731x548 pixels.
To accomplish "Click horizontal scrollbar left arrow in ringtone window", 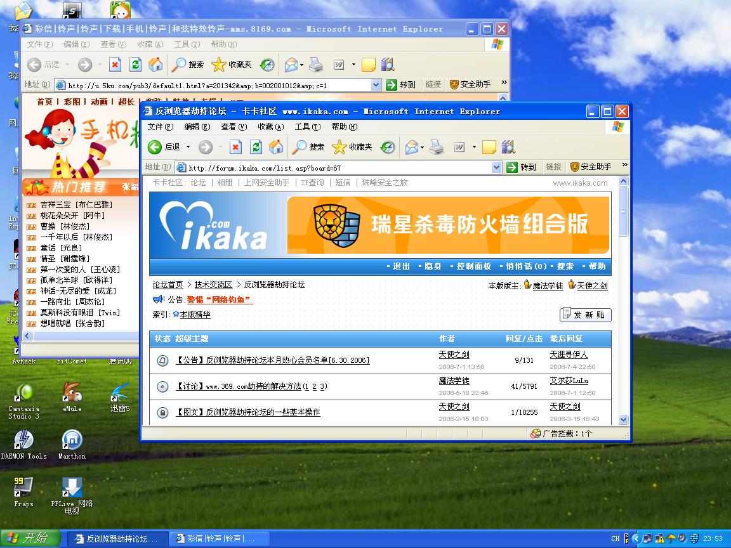I will click(27, 336).
